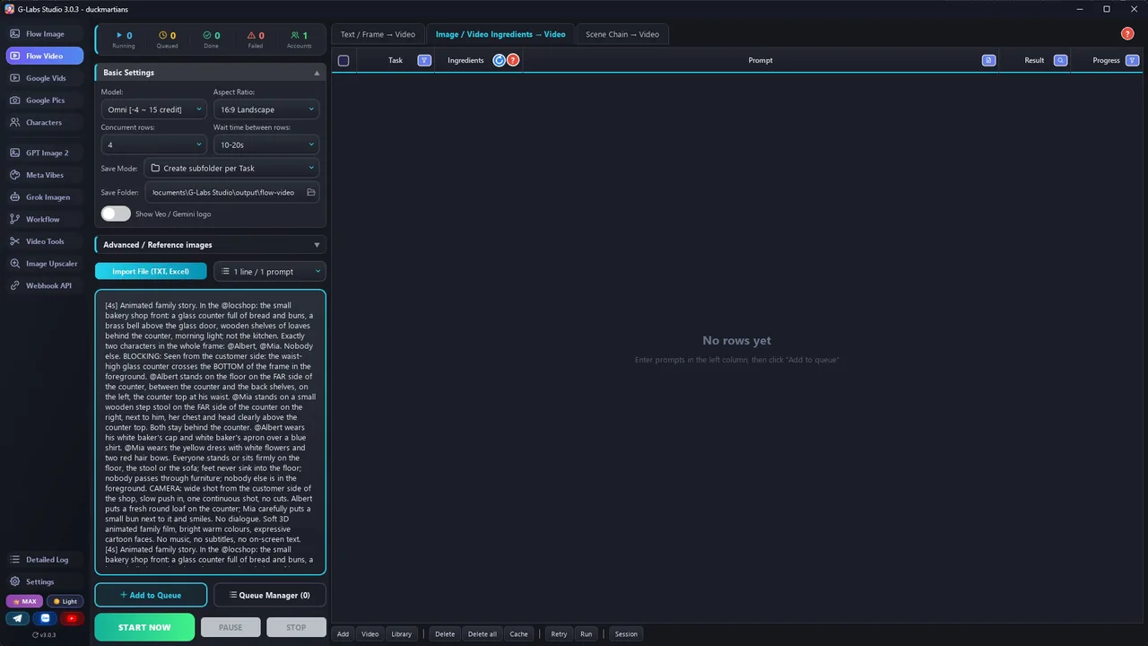Image resolution: width=1148 pixels, height=646 pixels.
Task: Click Session in the bottom toolbar
Action: click(x=626, y=633)
